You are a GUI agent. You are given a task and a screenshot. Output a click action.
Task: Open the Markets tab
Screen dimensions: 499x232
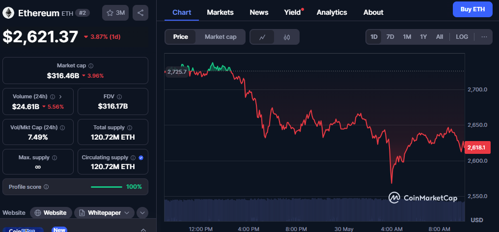pos(220,12)
